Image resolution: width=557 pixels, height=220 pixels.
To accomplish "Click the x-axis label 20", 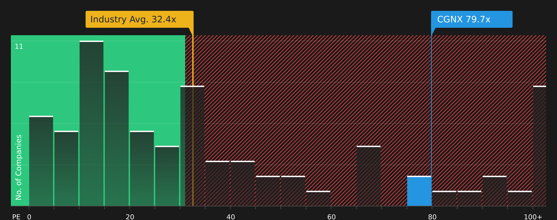I will click(130, 217).
